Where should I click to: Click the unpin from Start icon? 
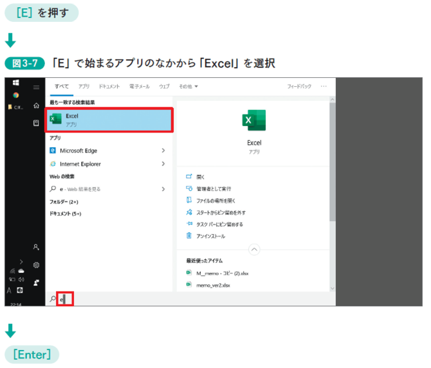coord(189,212)
